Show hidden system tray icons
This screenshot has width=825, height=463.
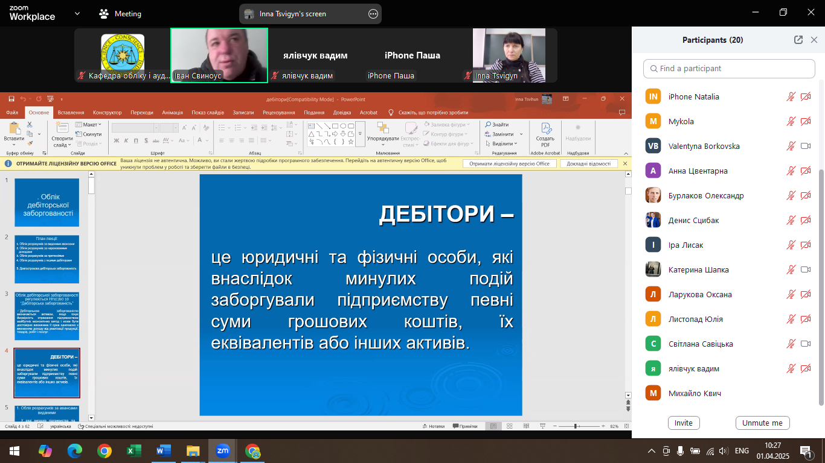(651, 450)
